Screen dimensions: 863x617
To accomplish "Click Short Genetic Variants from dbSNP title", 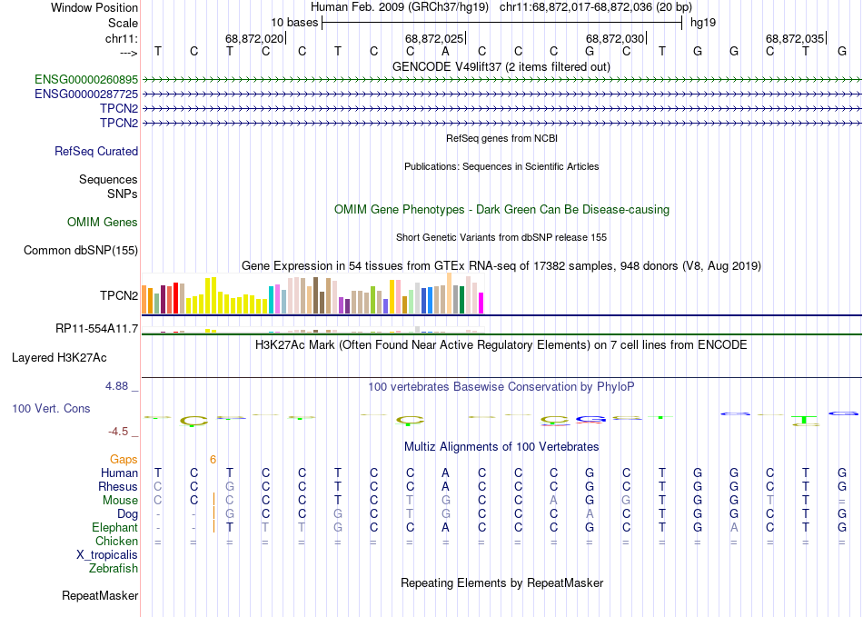I will [x=501, y=237].
